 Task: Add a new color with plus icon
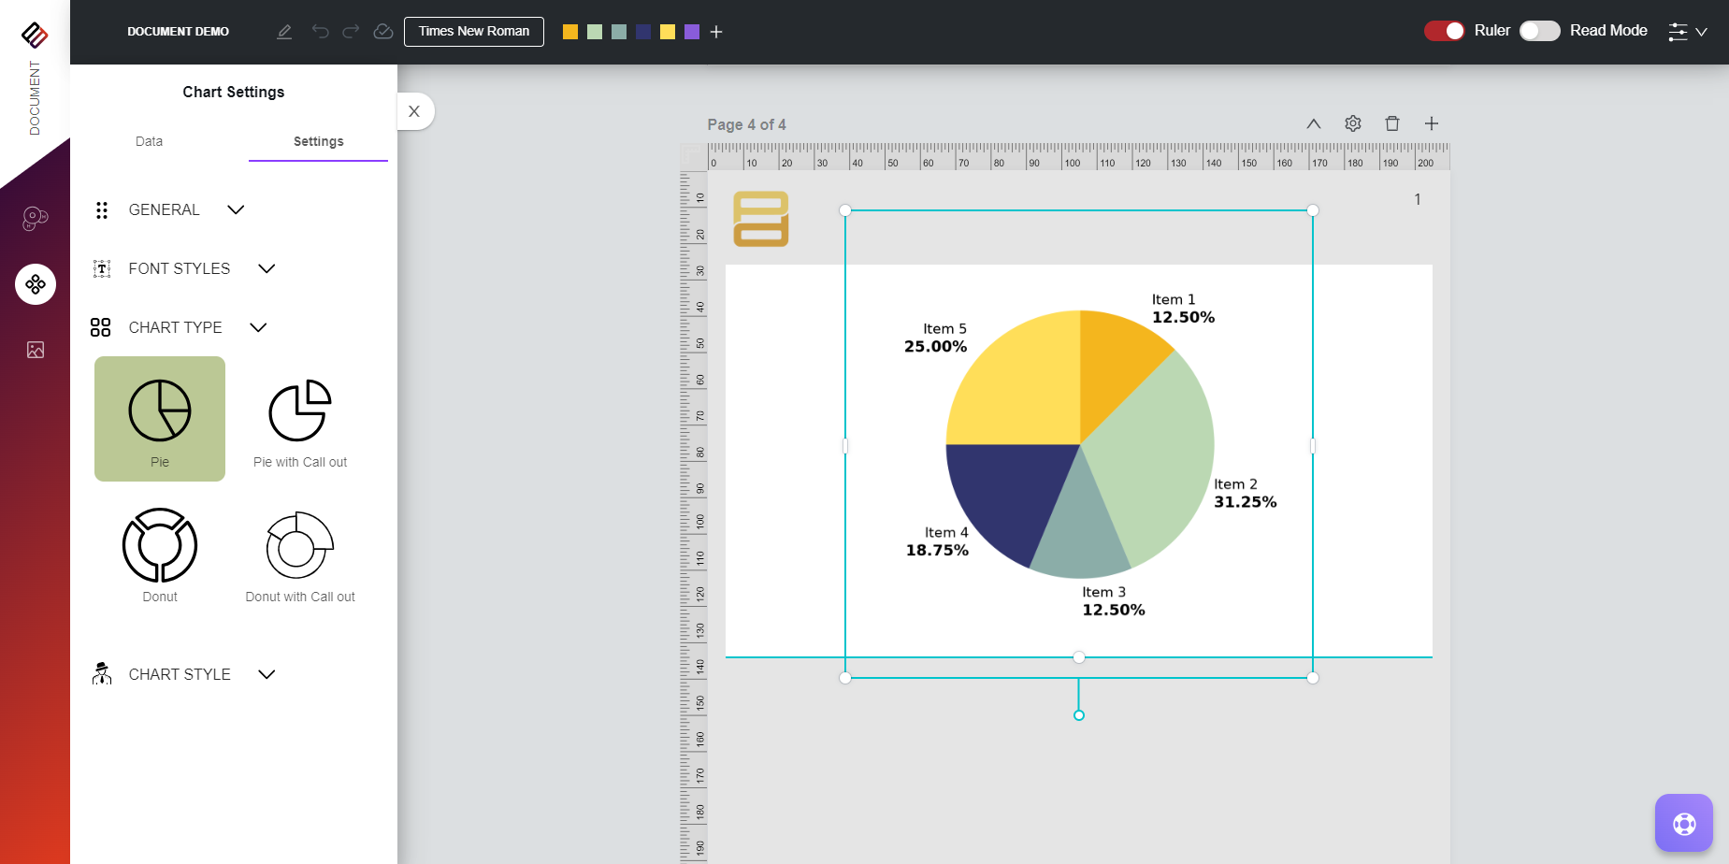[x=716, y=32]
